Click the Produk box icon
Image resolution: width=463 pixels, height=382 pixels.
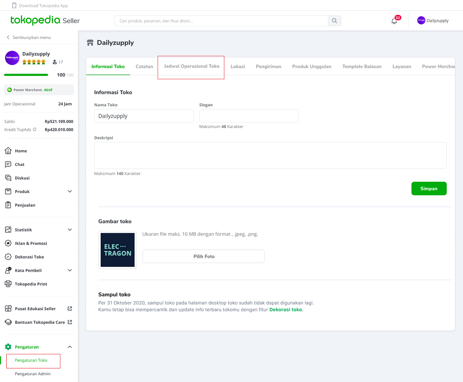click(8, 191)
